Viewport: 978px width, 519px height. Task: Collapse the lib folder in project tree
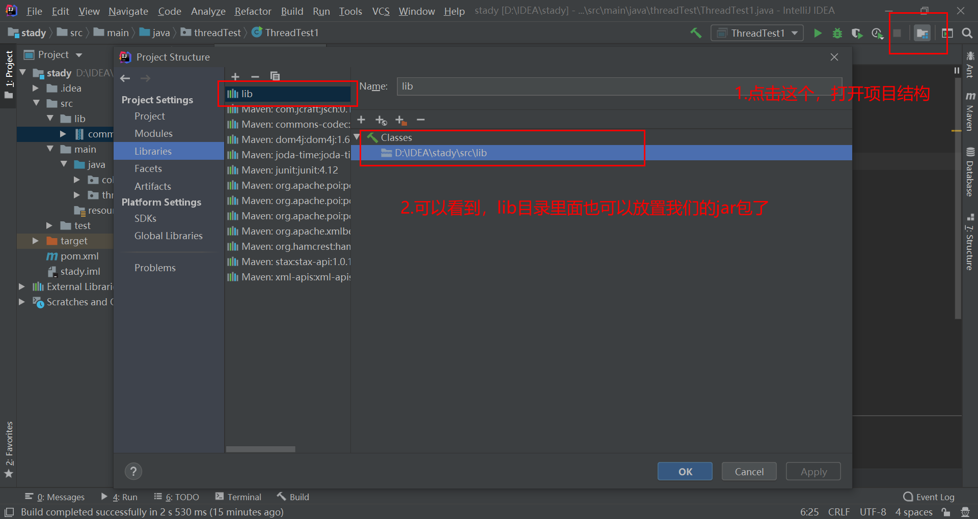(x=50, y=119)
